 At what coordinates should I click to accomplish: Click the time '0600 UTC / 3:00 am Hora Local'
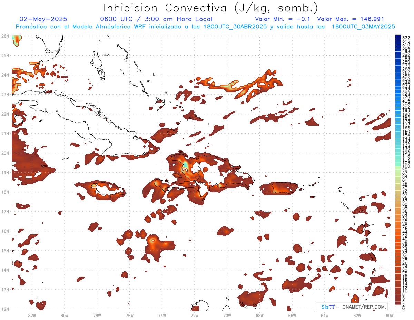(x=156, y=19)
